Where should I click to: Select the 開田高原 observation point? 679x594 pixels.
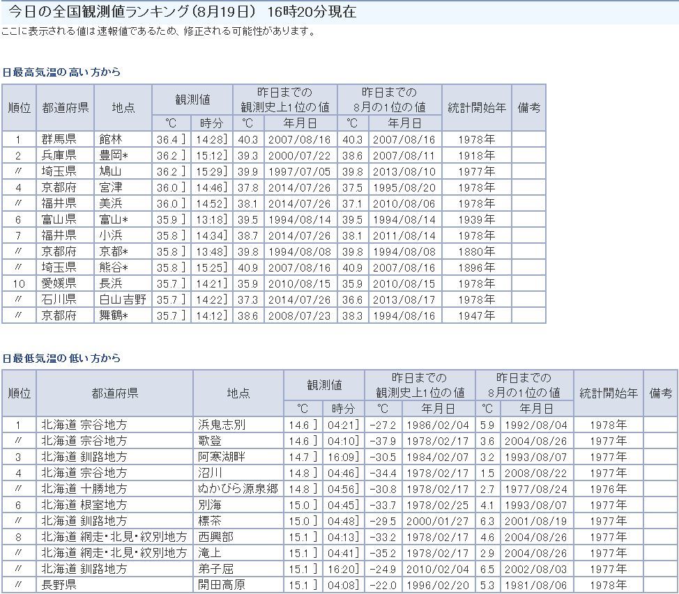221,585
